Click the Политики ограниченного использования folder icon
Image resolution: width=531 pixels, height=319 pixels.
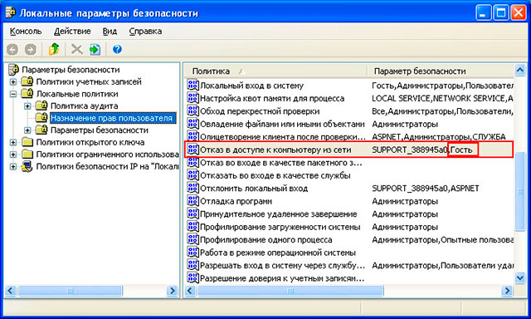(x=27, y=155)
